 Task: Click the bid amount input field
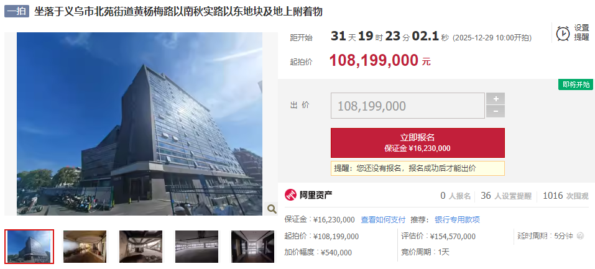[x=407, y=106]
